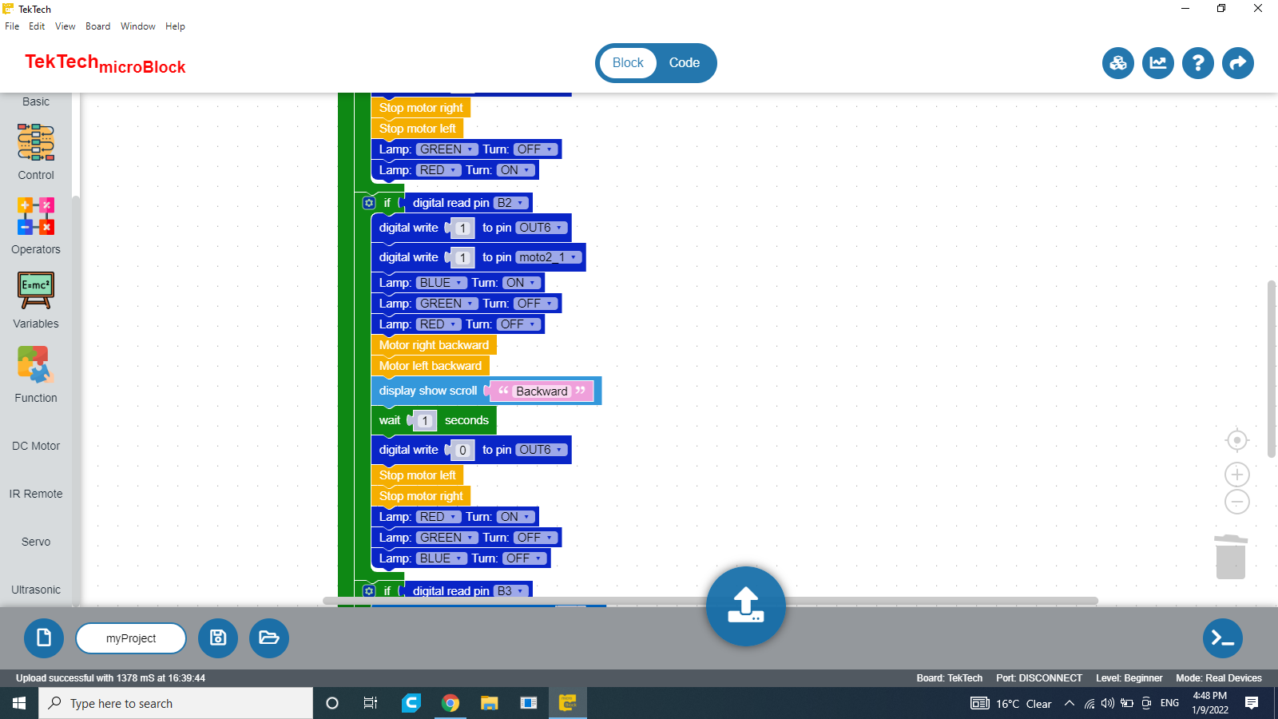Switch to Block view
Viewport: 1278px width, 719px height.
[628, 63]
